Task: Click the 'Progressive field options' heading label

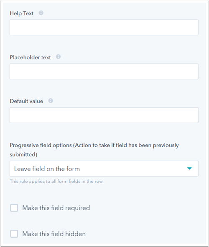Action: click(x=41, y=145)
